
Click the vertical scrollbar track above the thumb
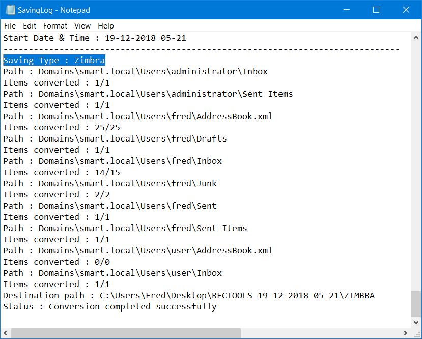[416, 167]
